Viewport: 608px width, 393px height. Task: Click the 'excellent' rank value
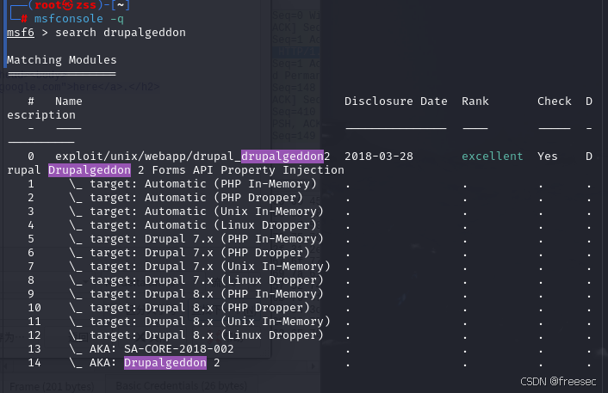click(x=492, y=157)
